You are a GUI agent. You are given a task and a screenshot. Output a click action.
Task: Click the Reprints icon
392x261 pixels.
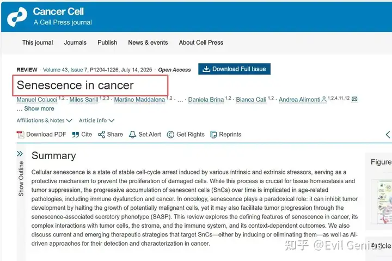coord(213,135)
